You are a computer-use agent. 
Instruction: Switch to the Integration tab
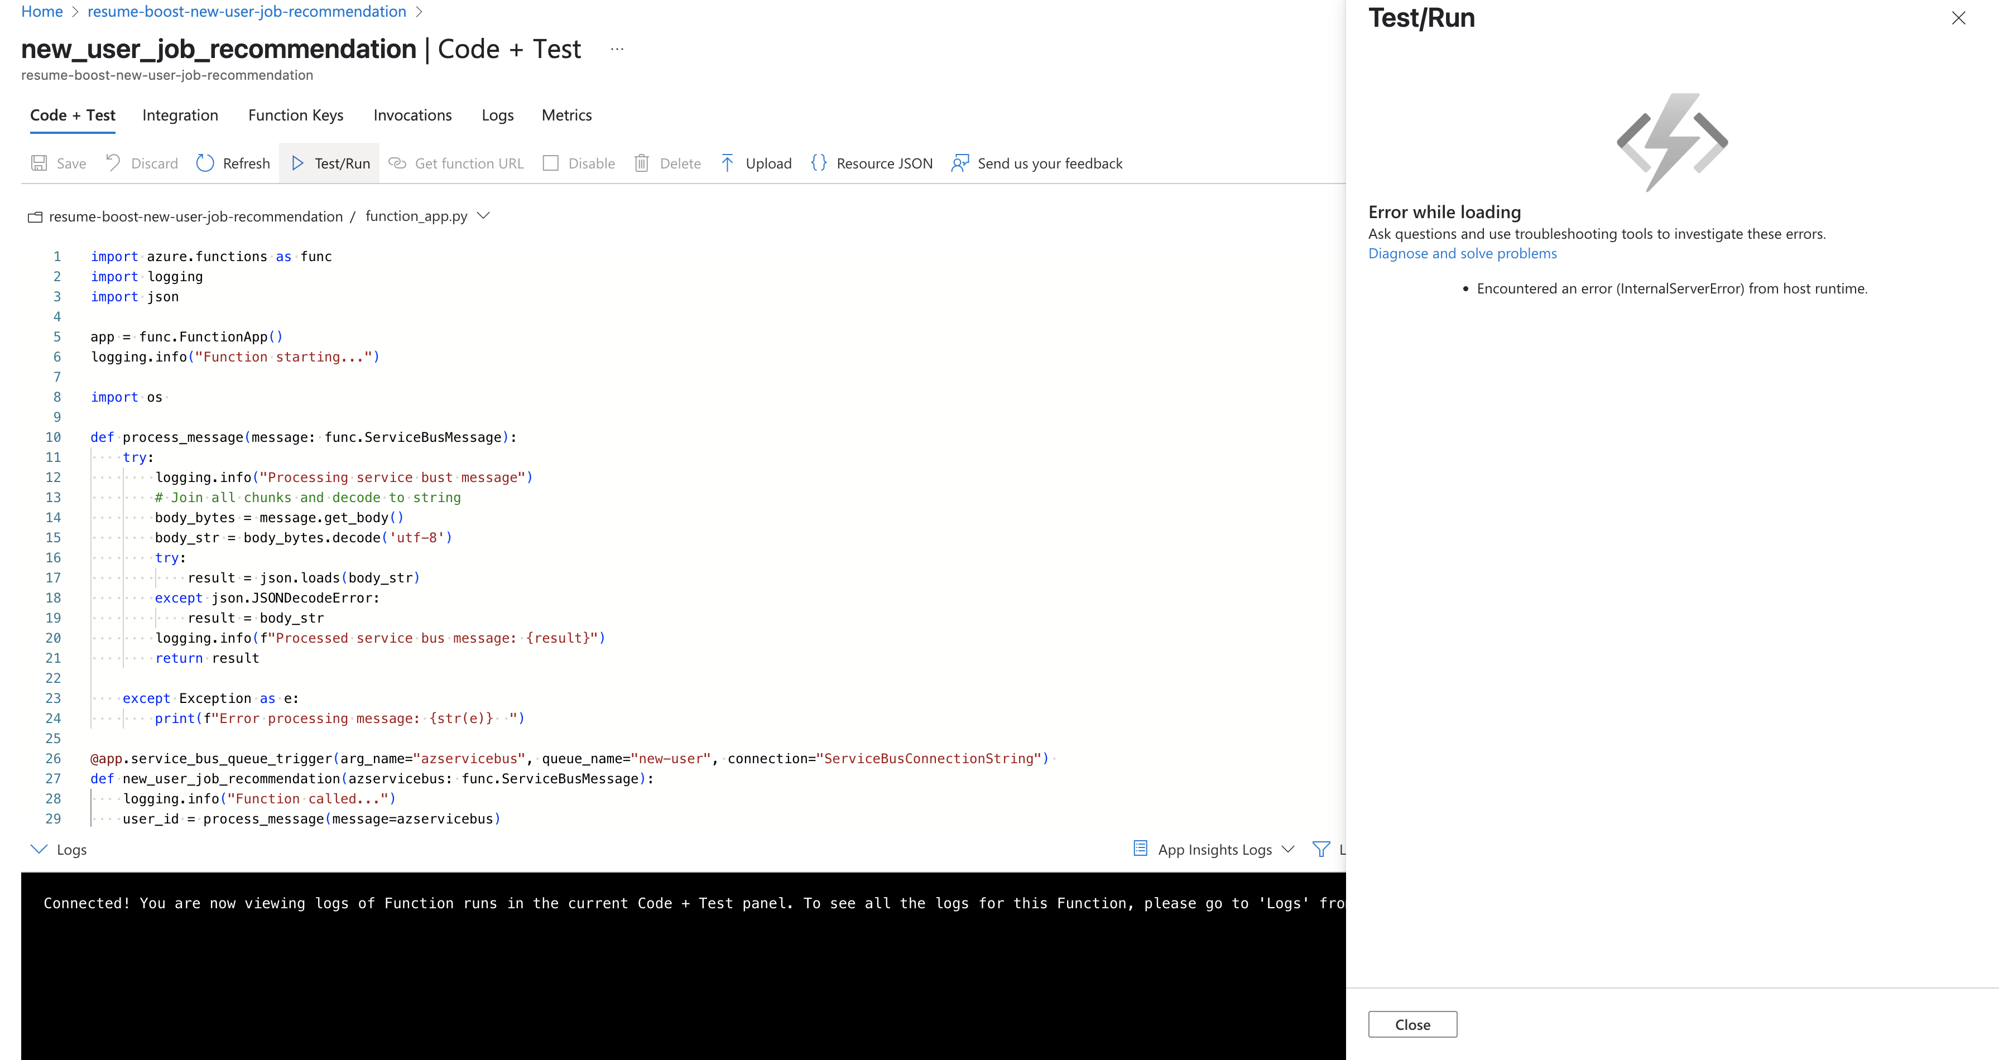180,115
